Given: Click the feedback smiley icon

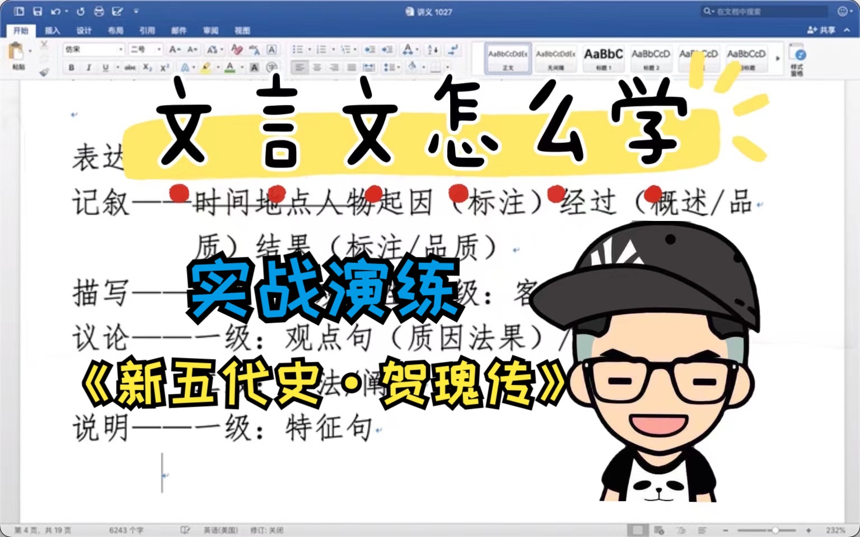Looking at the screenshot, I should click(843, 11).
